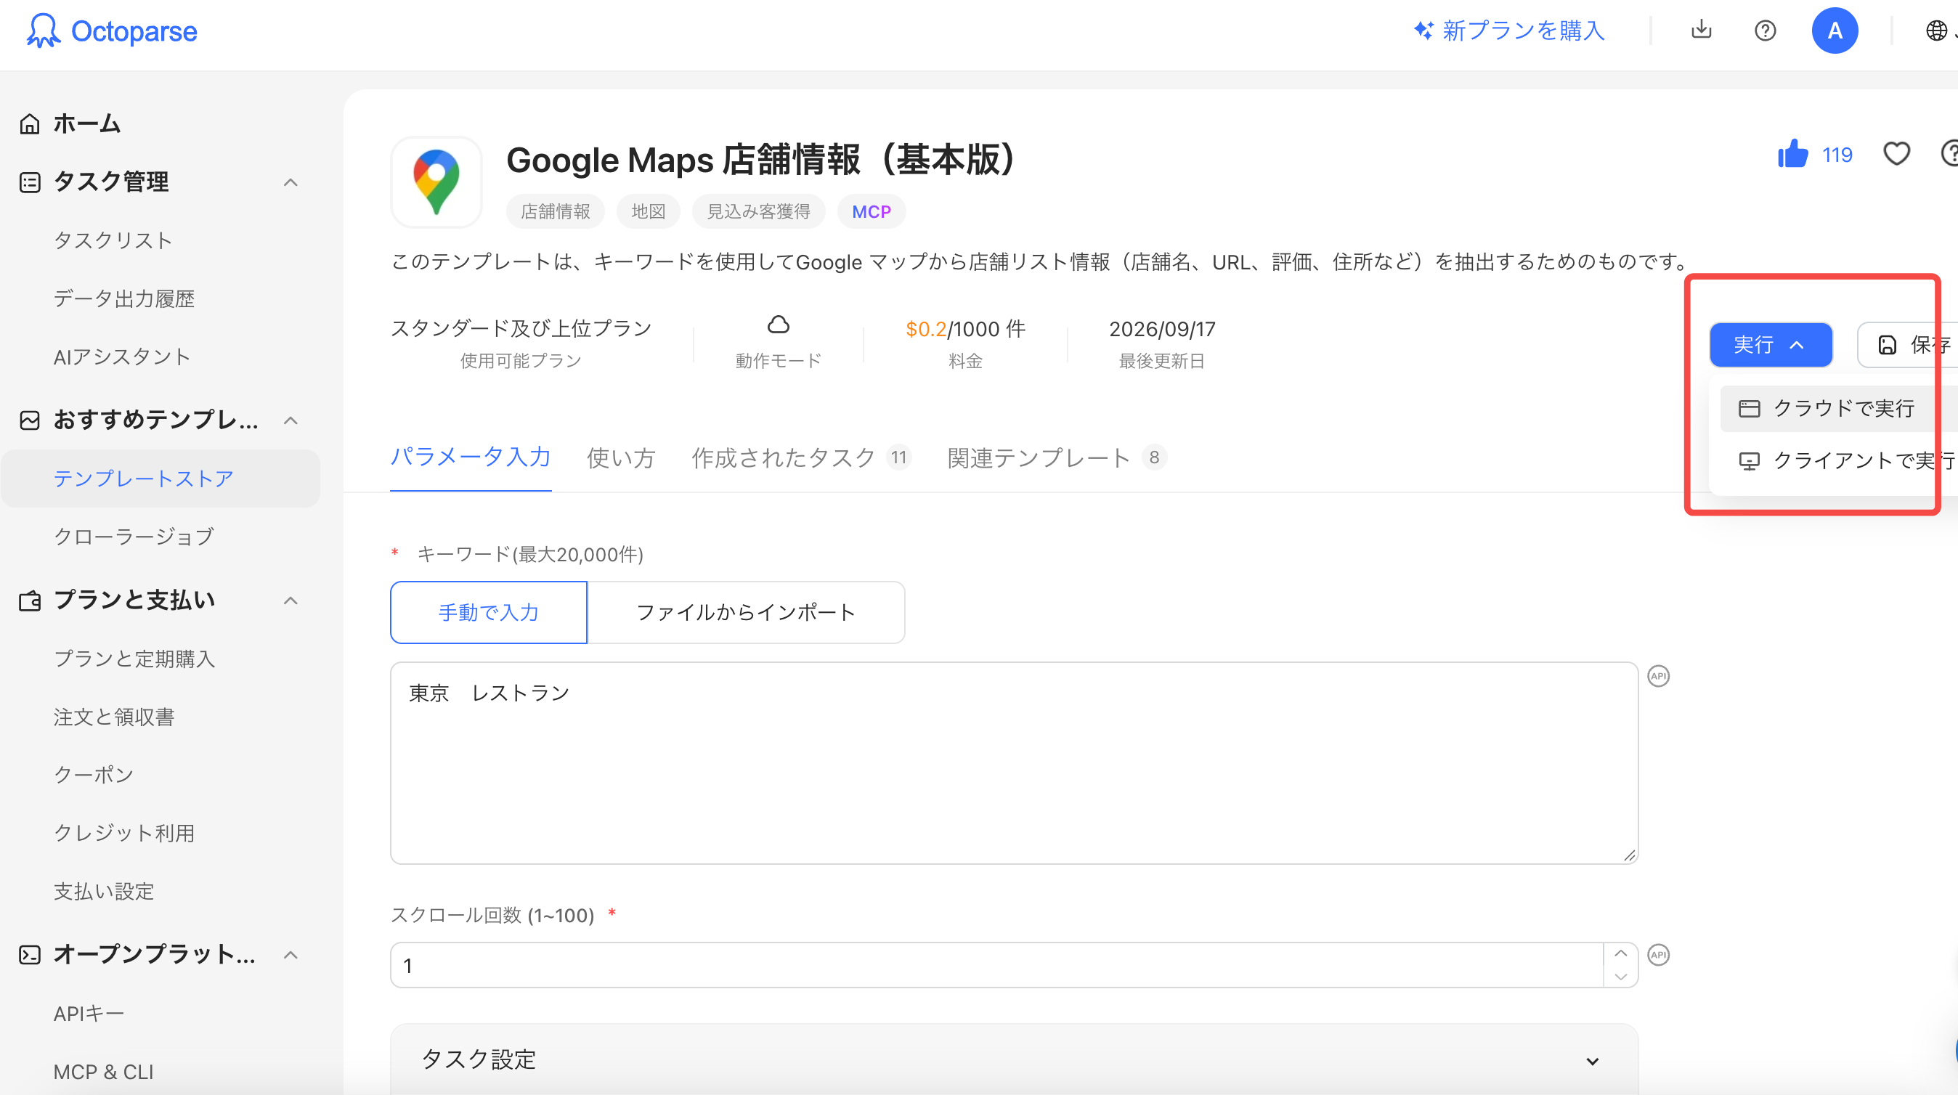
Task: Select 手動で入力 option
Action: tap(489, 612)
